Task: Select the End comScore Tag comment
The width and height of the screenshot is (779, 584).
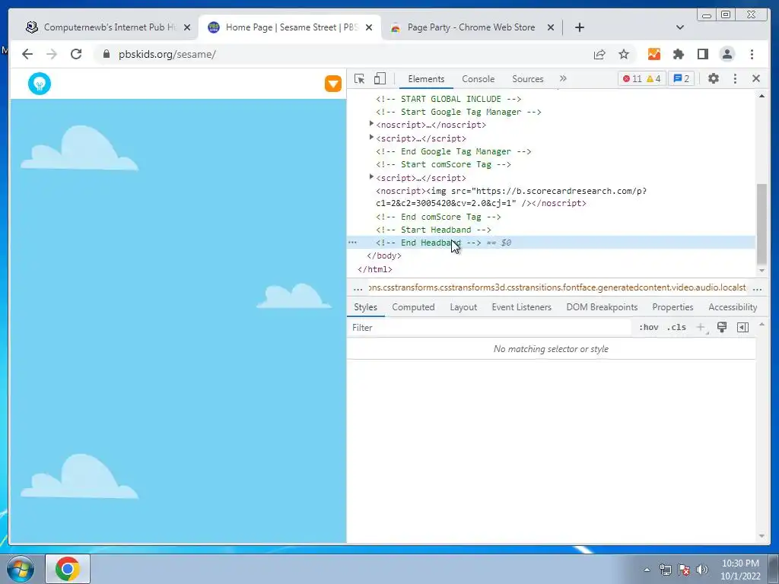Action: (x=438, y=217)
